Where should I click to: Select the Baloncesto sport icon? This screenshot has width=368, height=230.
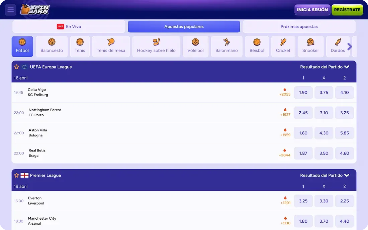52,46
